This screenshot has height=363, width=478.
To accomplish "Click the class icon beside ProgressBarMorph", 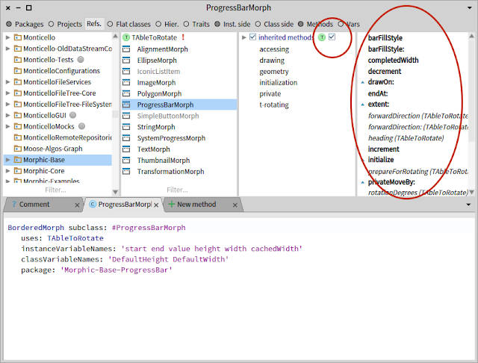I will pos(126,105).
